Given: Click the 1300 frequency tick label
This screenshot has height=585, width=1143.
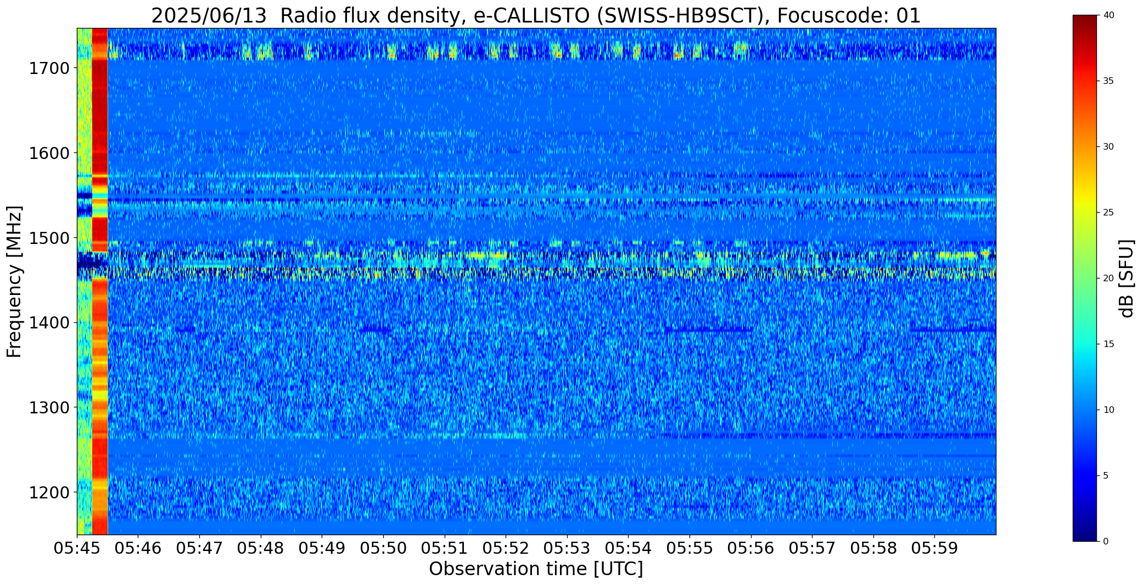Looking at the screenshot, I should 49,408.
